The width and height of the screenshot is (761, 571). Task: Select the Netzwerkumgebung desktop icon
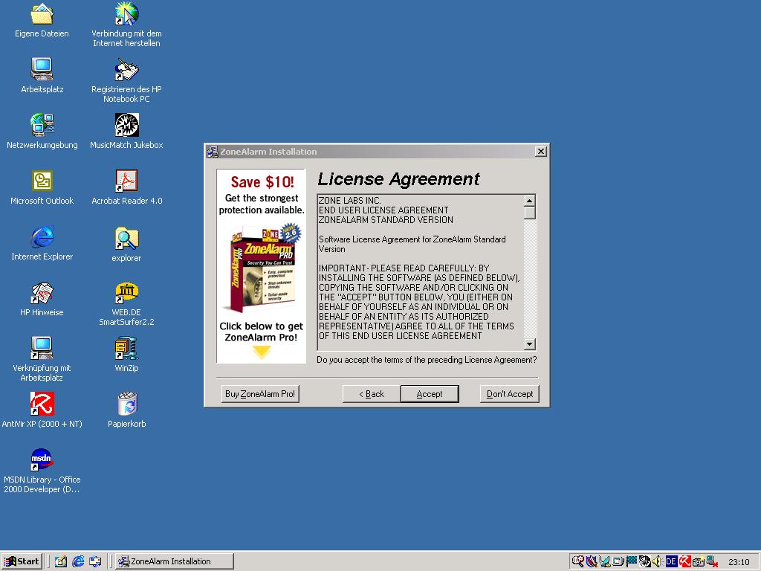coord(42,132)
